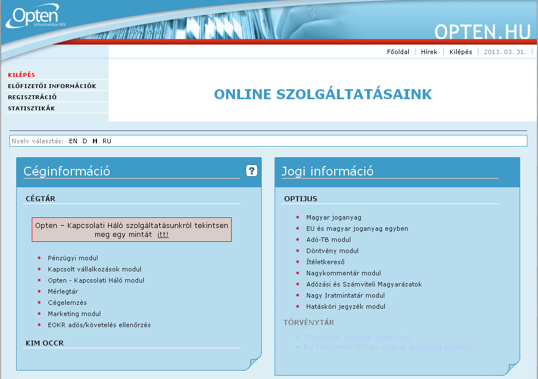
Task: Click the KIM OCCR section heading
Action: pos(45,343)
